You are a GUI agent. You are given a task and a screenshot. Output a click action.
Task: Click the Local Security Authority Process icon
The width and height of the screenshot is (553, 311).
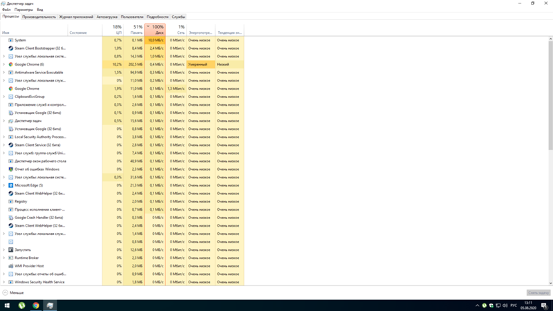click(x=11, y=137)
